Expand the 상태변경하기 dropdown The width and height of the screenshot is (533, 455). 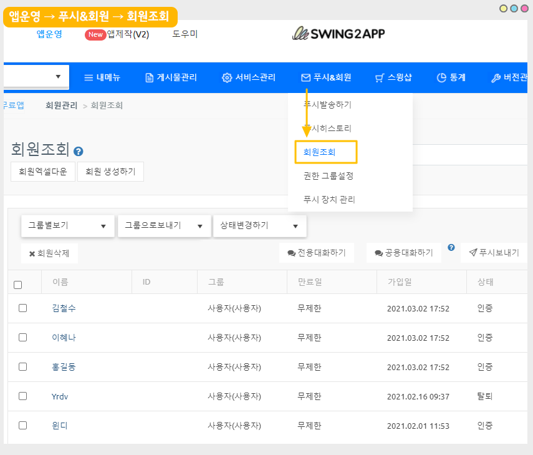[x=259, y=226]
